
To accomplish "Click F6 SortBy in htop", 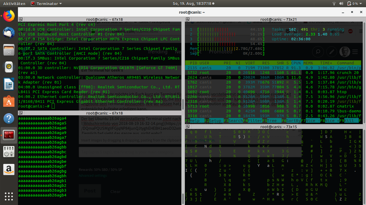I will pyautogui.click(x=291, y=121).
